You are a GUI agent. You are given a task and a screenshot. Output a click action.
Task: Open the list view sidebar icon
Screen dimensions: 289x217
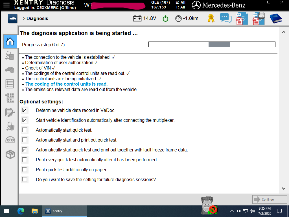click(x=10, y=84)
